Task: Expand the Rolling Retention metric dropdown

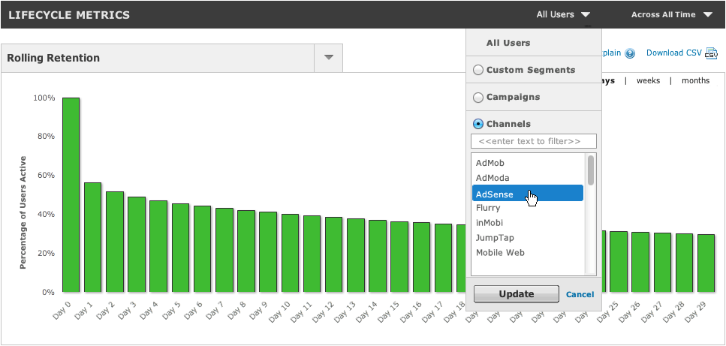Action: [328, 58]
